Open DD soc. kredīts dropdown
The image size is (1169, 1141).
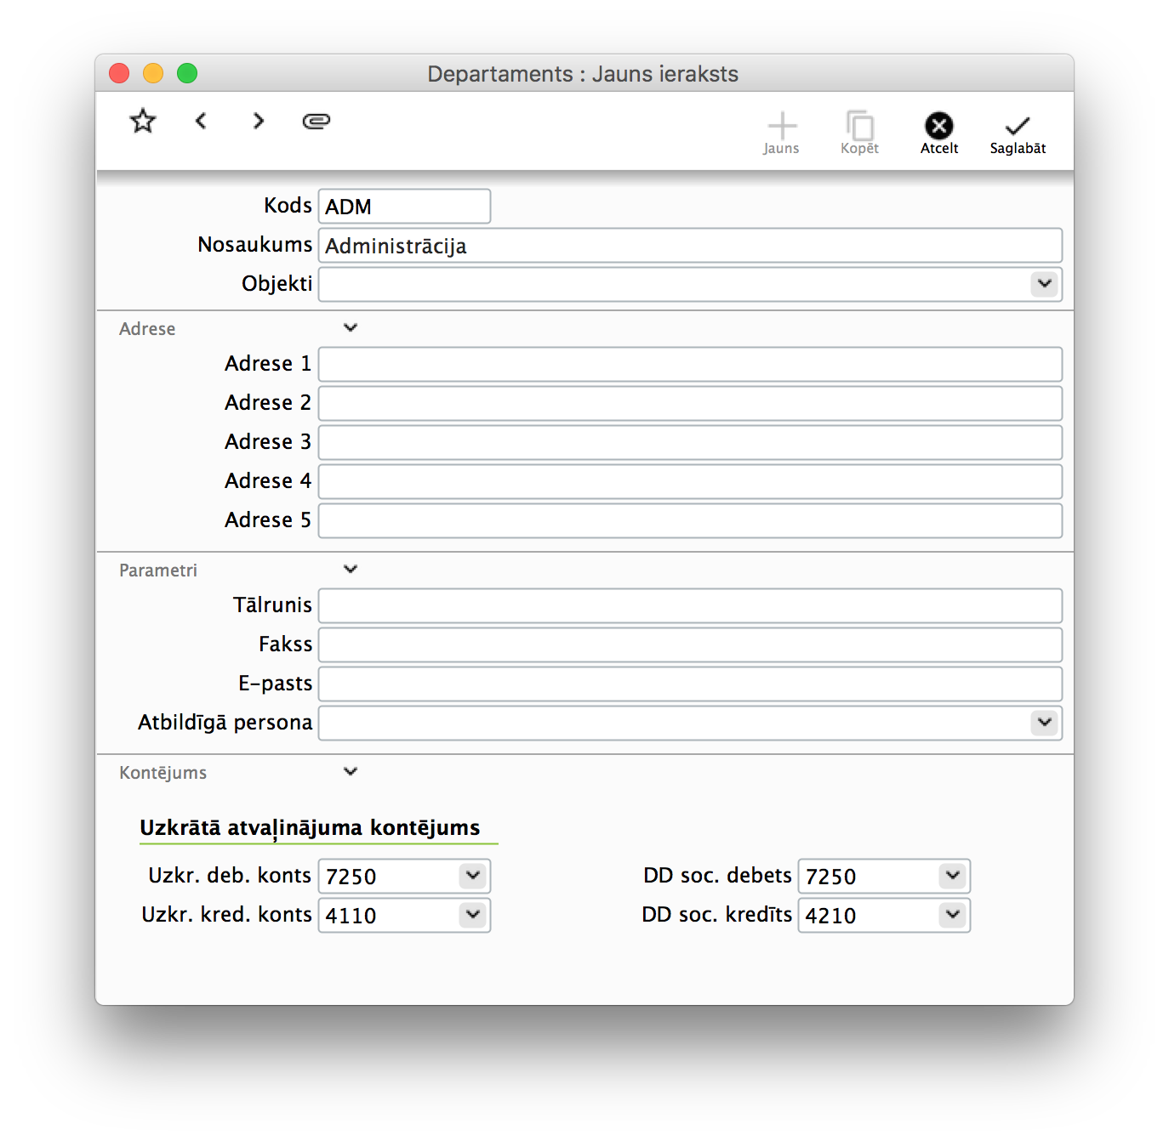coord(953,914)
